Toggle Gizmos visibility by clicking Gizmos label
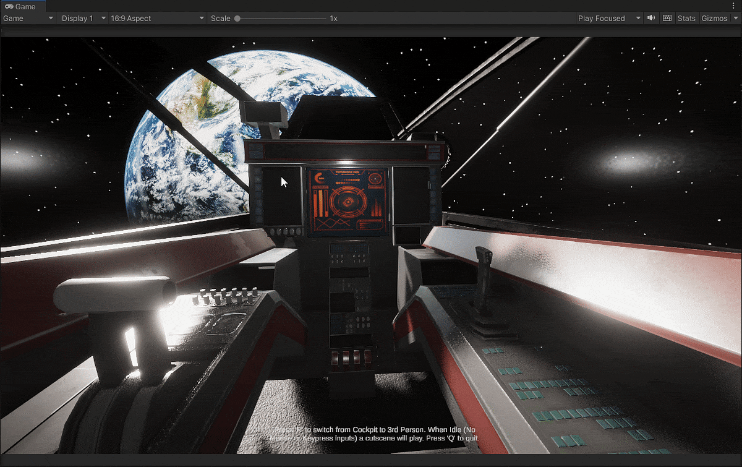The width and height of the screenshot is (742, 467). (714, 18)
